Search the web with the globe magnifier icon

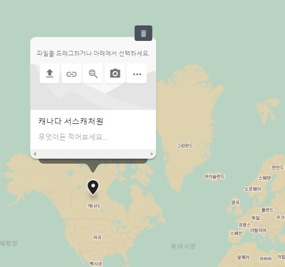coord(93,74)
